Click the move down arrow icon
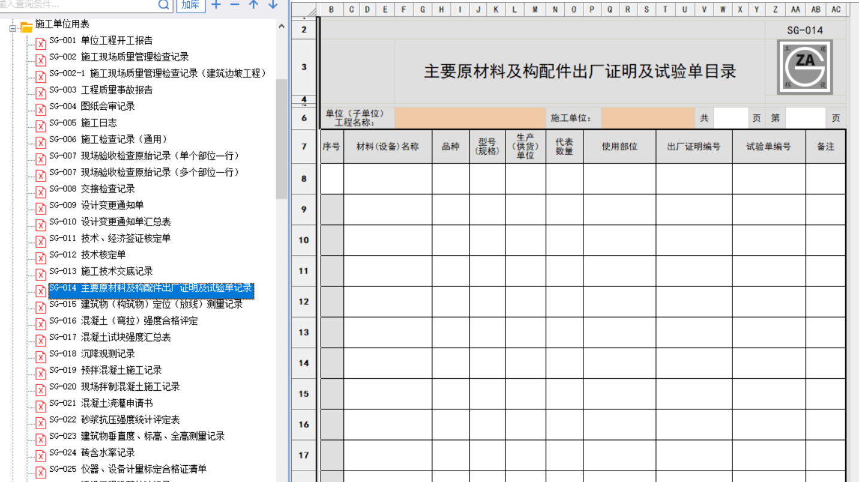 (x=273, y=4)
